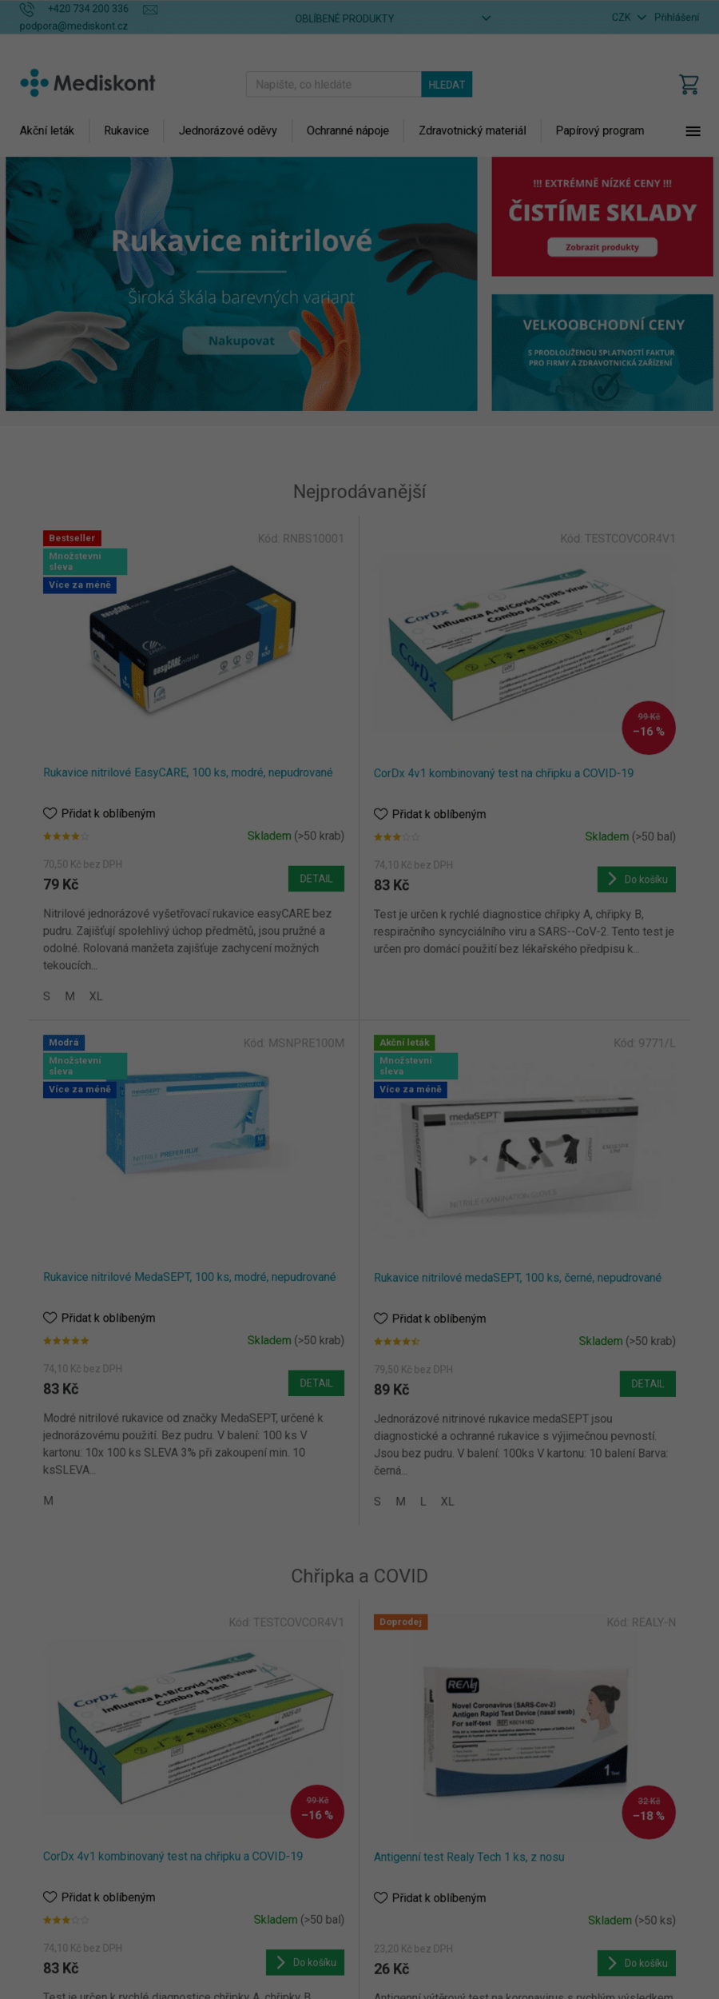Click heart icon for EasyCARE gloves
This screenshot has width=719, height=1999.
coord(50,813)
